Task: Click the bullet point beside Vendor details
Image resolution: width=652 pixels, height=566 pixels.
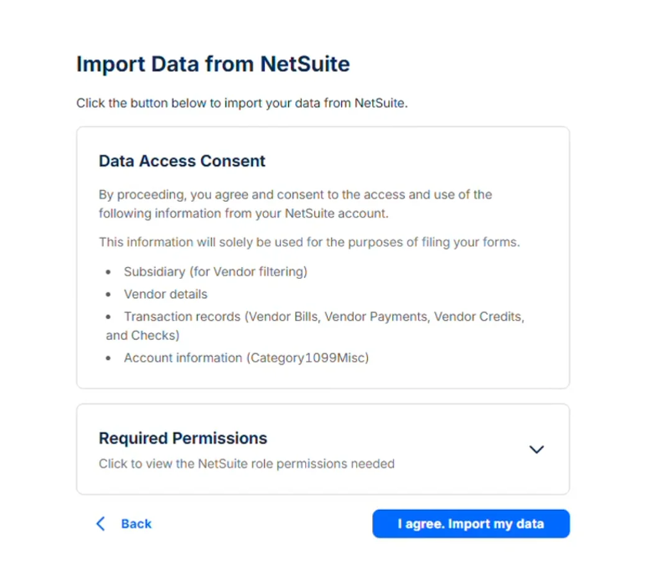Action: tap(109, 295)
